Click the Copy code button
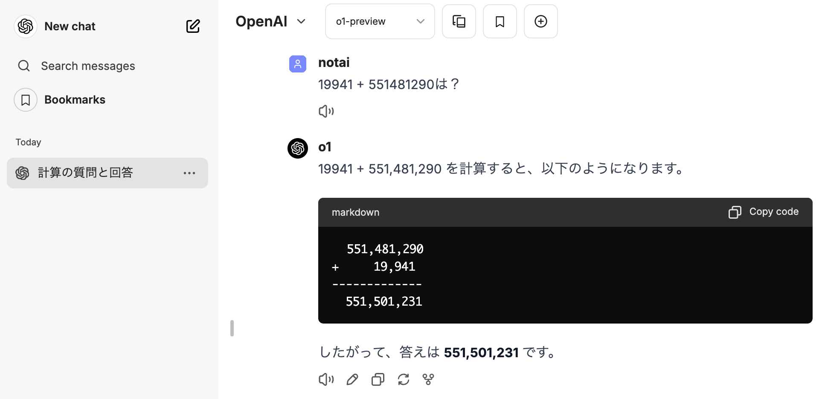 point(763,212)
